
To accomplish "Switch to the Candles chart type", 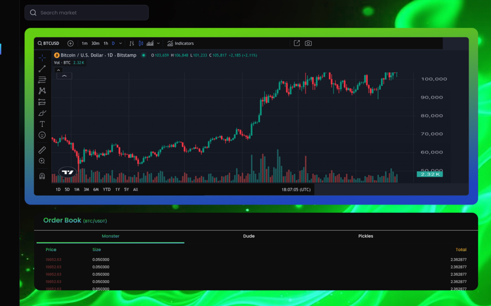I will (141, 43).
